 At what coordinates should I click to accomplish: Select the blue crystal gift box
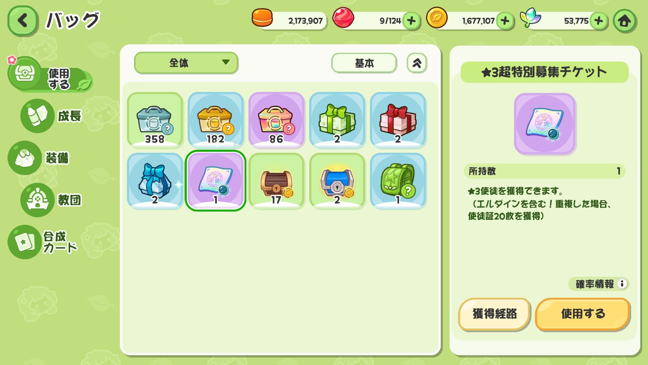[155, 181]
